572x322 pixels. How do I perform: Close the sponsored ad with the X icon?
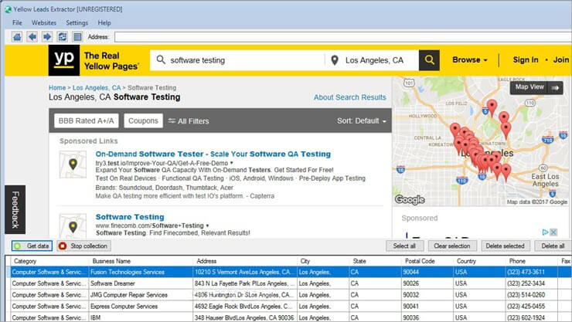(553, 232)
